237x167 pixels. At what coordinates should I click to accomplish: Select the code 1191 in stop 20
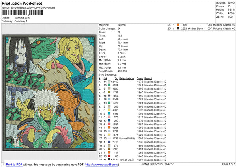point(140,149)
